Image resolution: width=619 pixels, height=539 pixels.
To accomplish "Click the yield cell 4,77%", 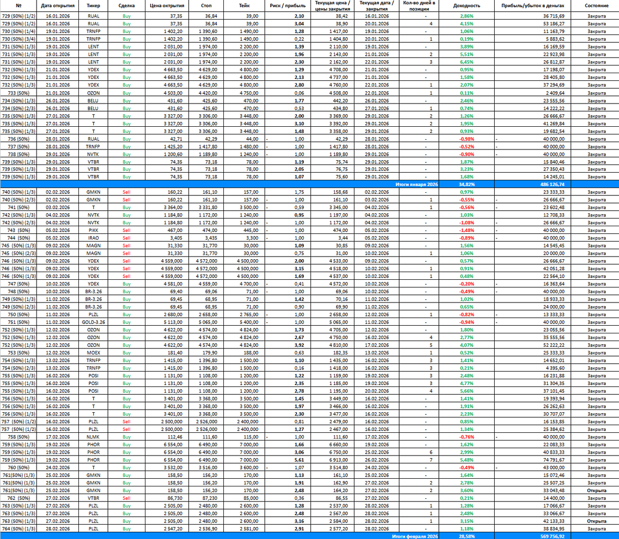I will click(466, 383).
